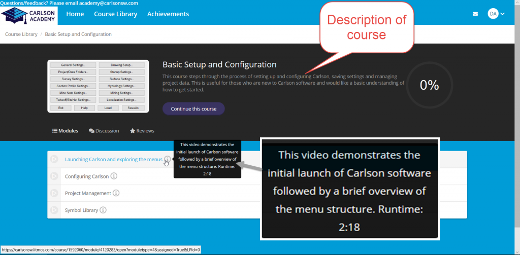This screenshot has width=520, height=255.
Task: Switch to the Discussion tab
Action: coord(104,131)
